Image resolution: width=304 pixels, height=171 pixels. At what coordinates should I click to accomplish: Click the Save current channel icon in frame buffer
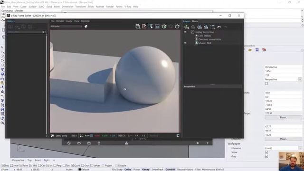click(x=138, y=27)
